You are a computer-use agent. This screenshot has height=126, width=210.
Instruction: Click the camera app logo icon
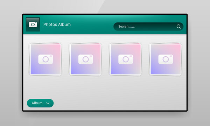[33, 24]
